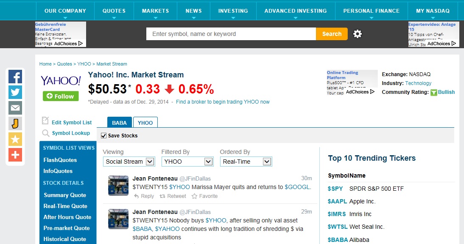Expand the Advanced Investing menu
The image size is (464, 244).
pyautogui.click(x=296, y=11)
